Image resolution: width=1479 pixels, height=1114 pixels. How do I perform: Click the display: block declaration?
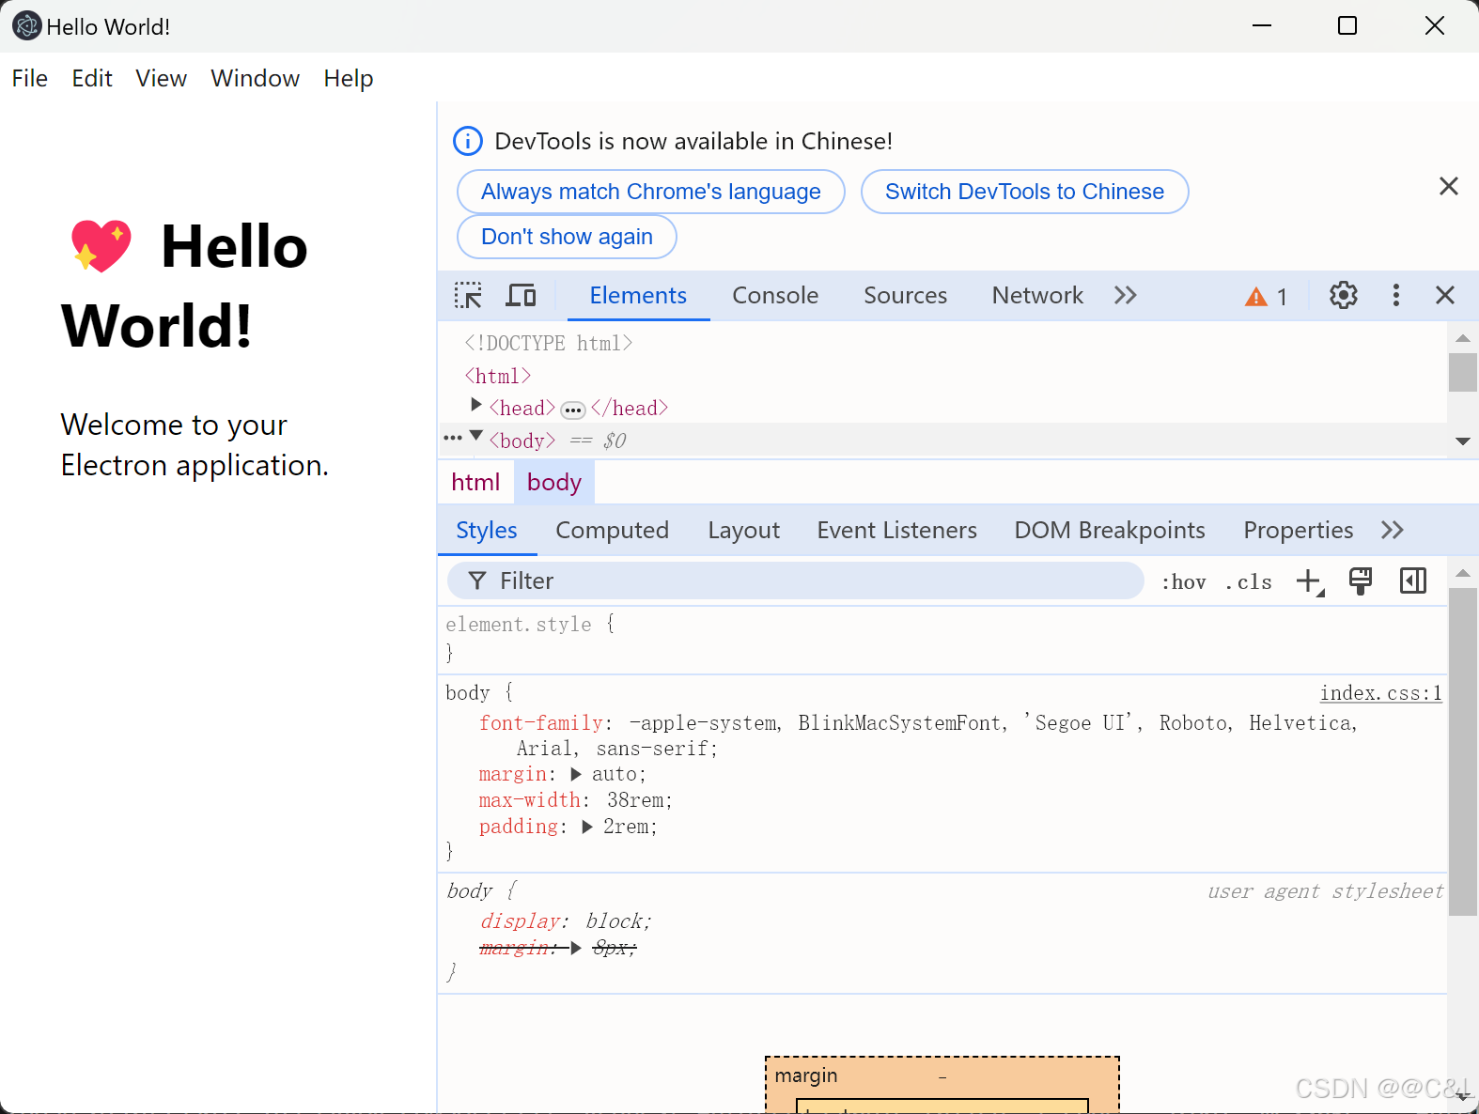566,921
